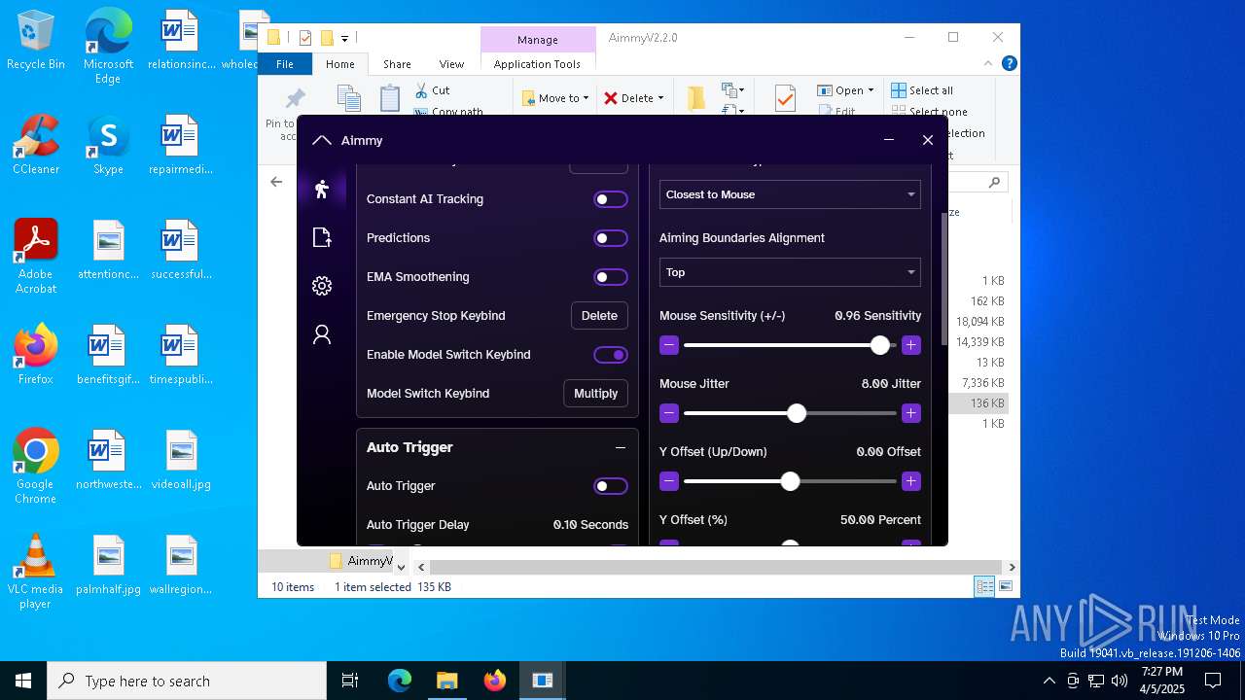Open File tab in File Explorer

coord(285,64)
